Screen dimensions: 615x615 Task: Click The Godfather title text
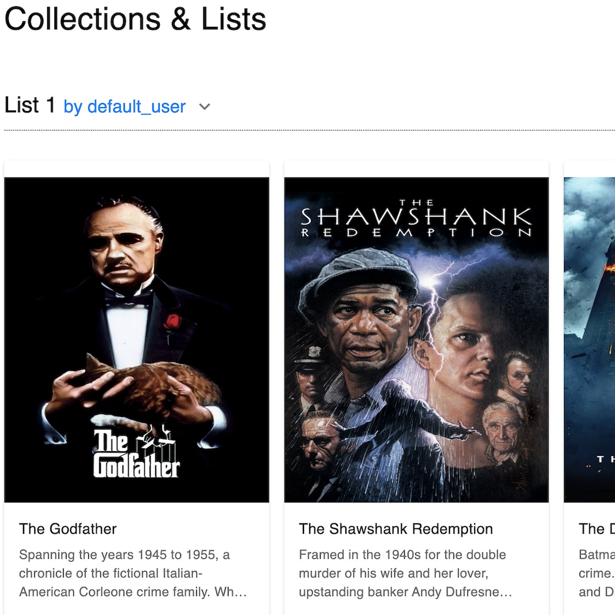pos(68,529)
